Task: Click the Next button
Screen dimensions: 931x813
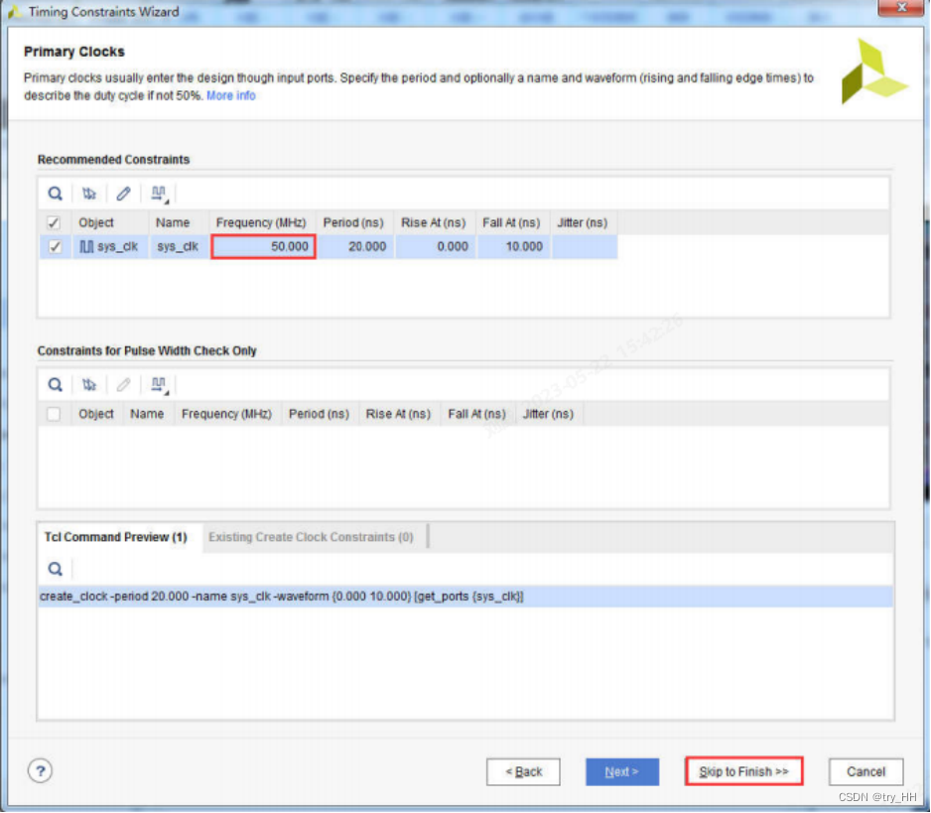Action: point(621,771)
